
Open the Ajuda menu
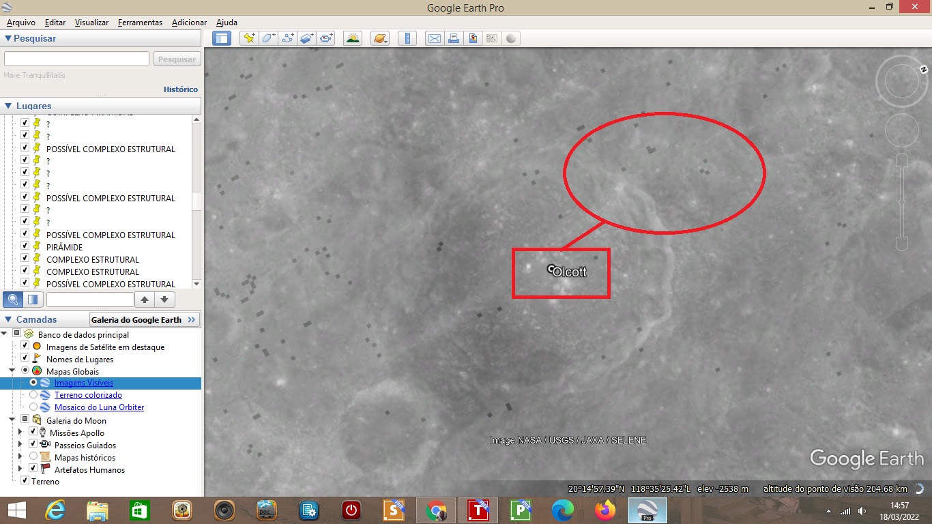pos(227,23)
